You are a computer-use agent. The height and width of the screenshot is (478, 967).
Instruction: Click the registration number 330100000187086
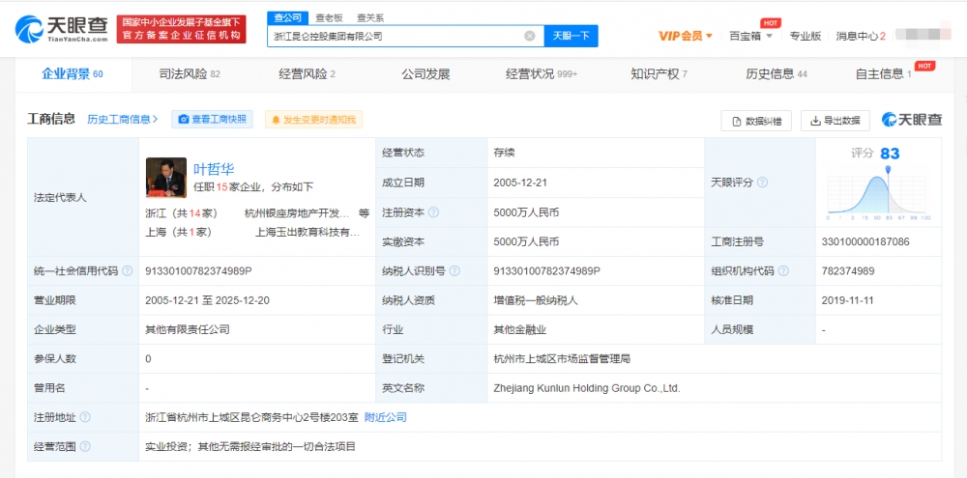pyautogui.click(x=865, y=242)
